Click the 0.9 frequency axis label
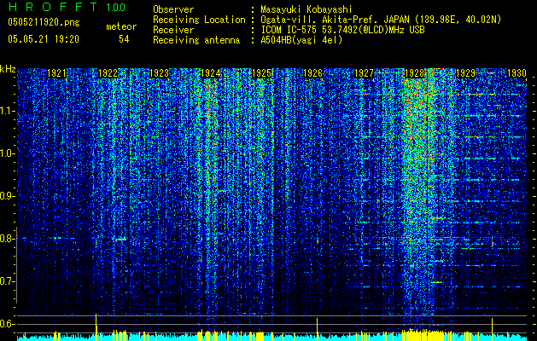Image resolution: width=537 pixels, height=341 pixels. pos(8,196)
